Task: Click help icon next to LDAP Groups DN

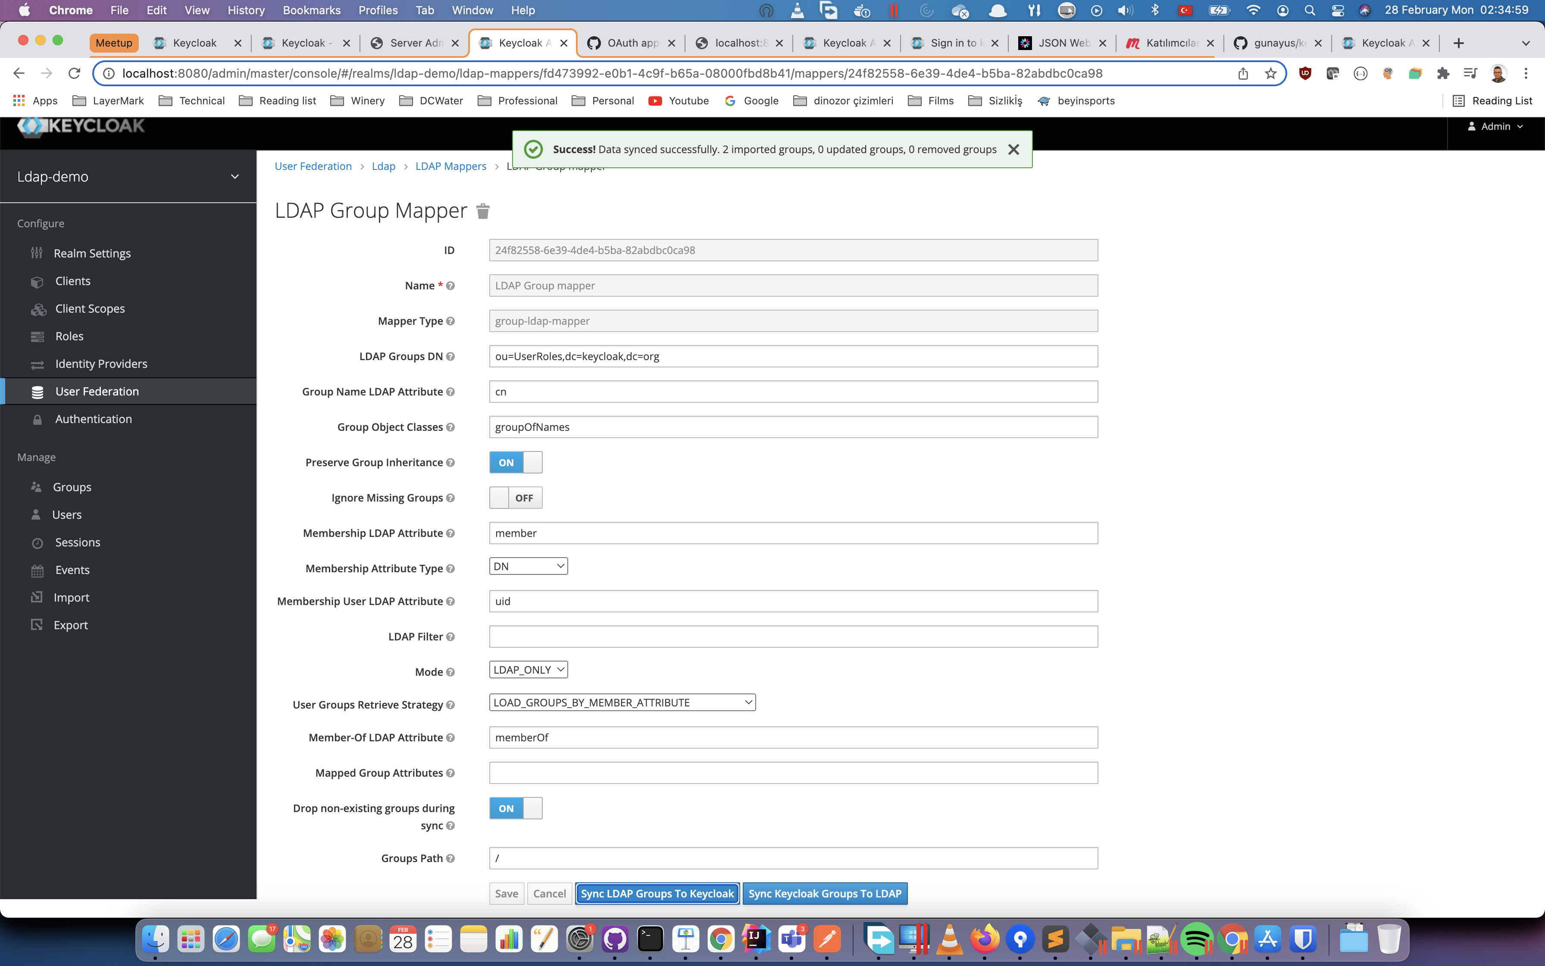Action: pyautogui.click(x=451, y=357)
